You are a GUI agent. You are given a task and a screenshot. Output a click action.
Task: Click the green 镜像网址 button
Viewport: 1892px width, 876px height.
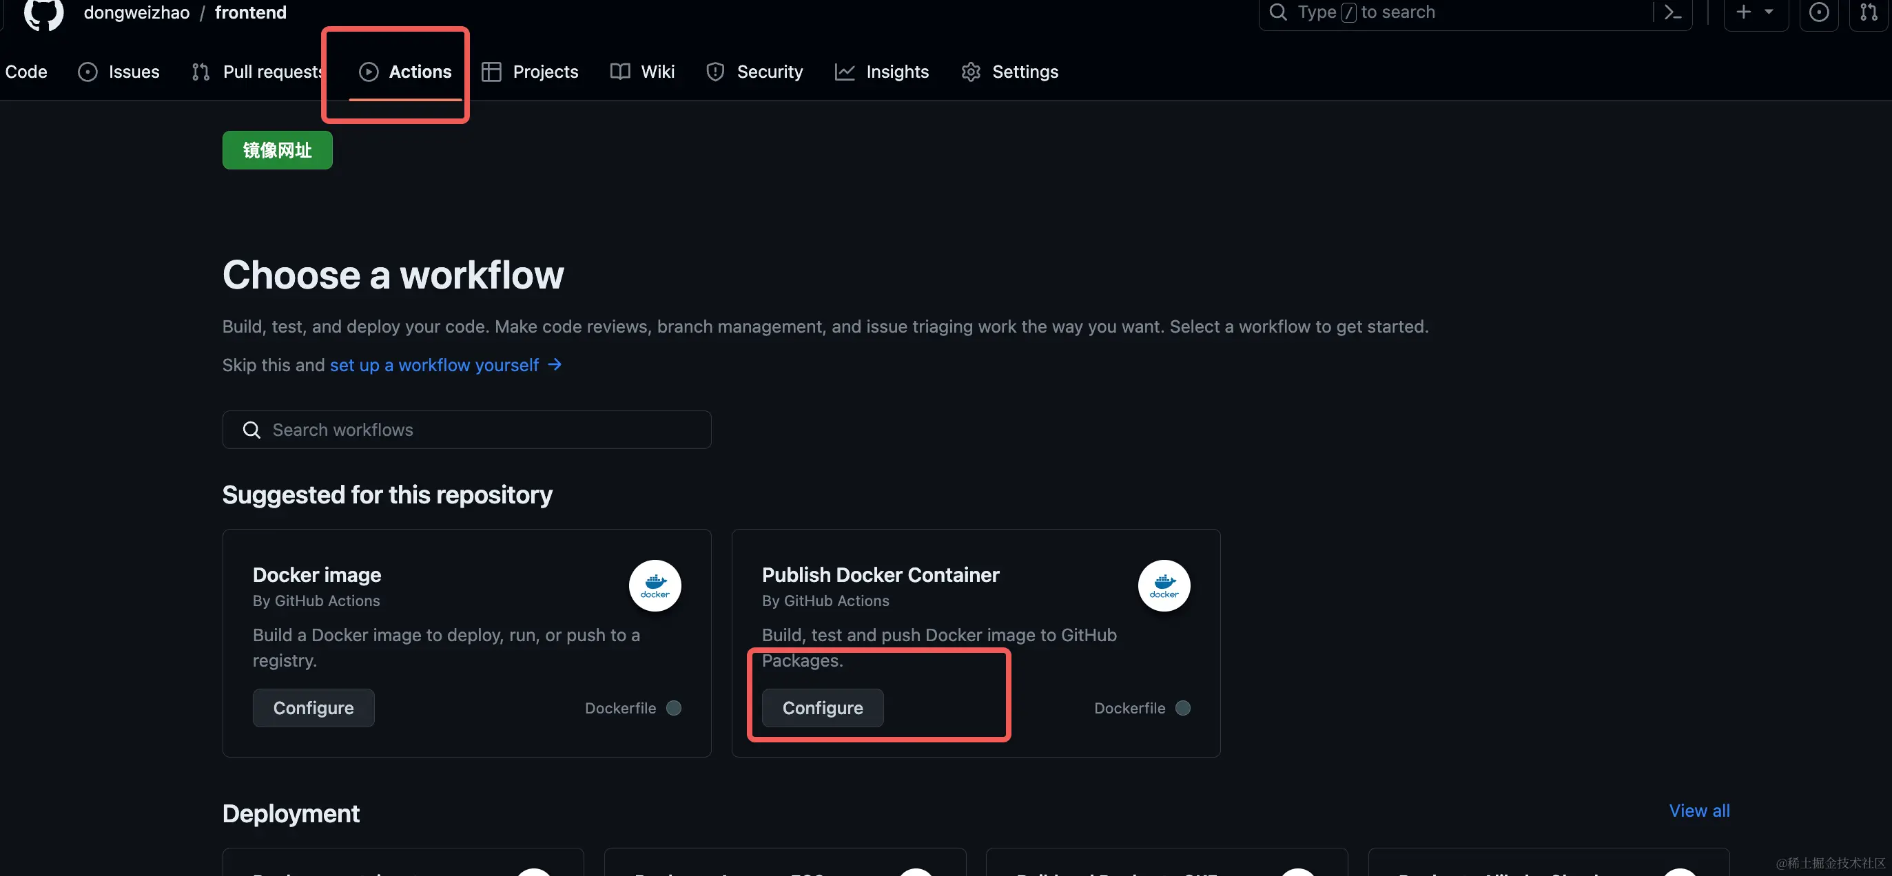pos(278,151)
